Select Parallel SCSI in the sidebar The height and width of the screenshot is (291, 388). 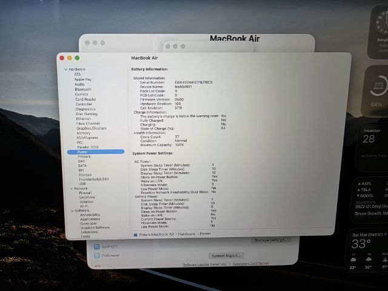click(x=88, y=147)
